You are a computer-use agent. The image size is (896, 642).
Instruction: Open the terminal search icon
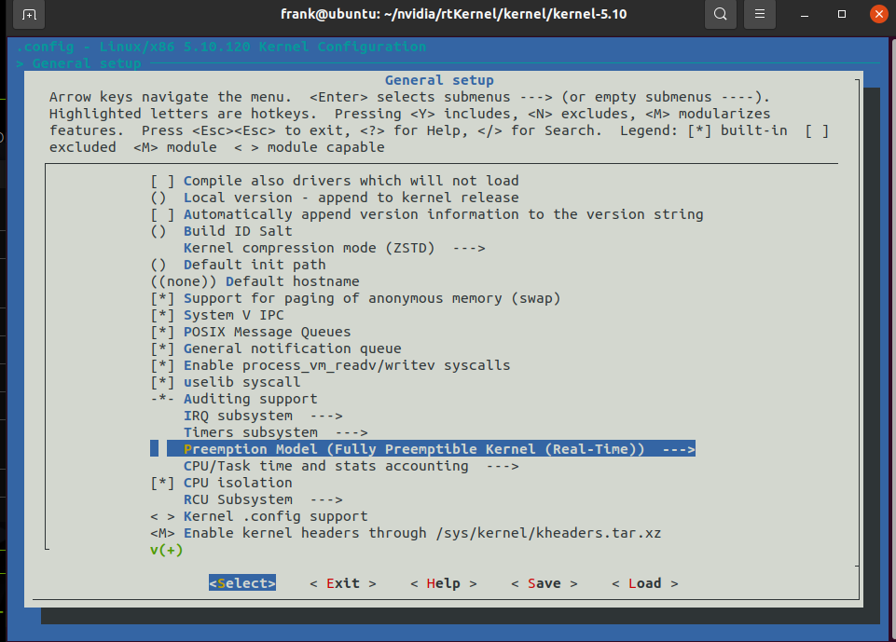(720, 15)
